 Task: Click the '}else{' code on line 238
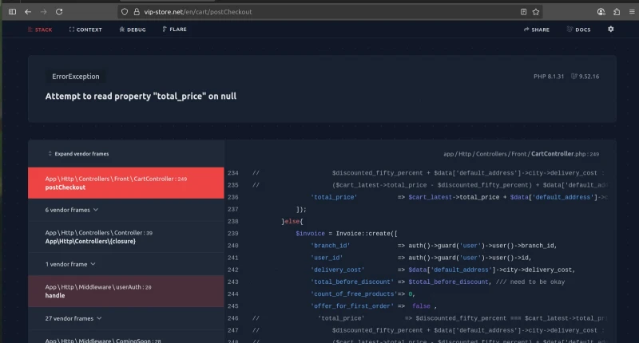(292, 221)
